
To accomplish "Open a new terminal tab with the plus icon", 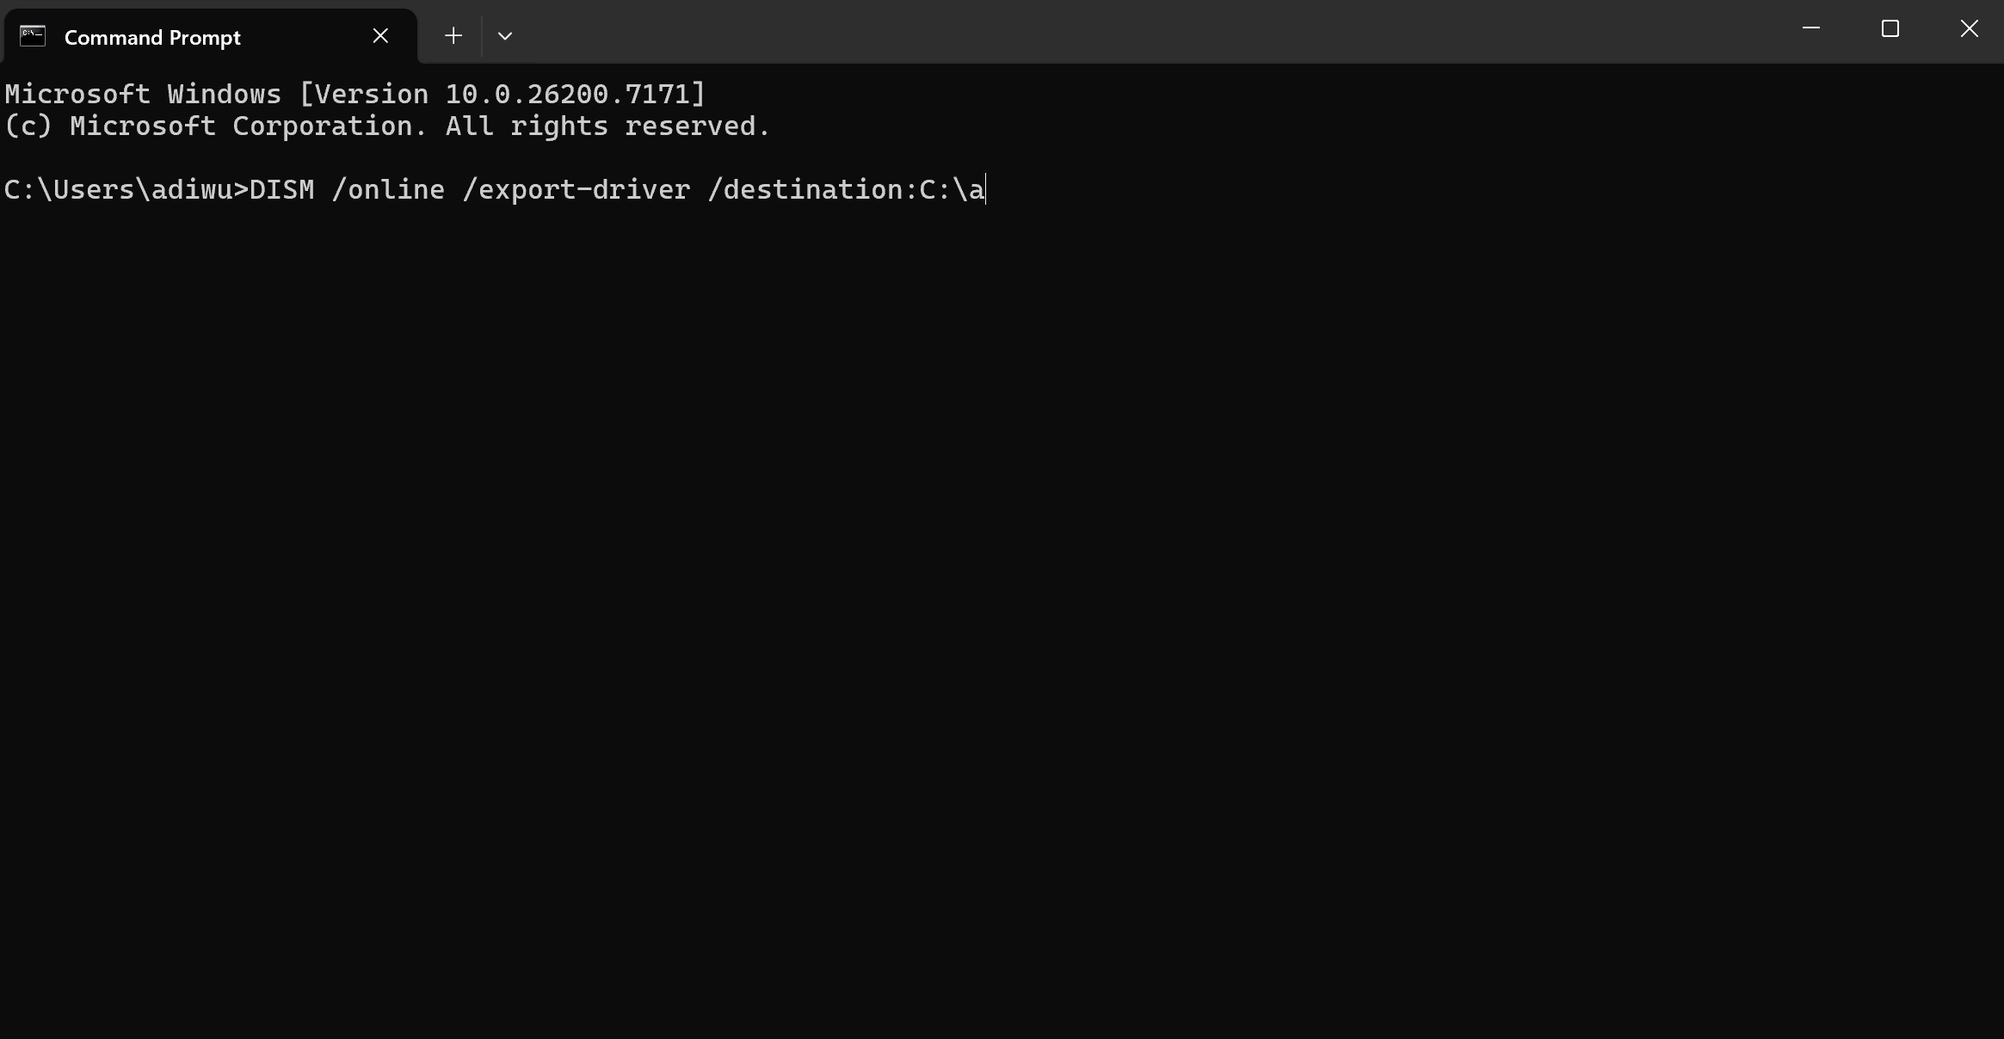I will (x=452, y=35).
